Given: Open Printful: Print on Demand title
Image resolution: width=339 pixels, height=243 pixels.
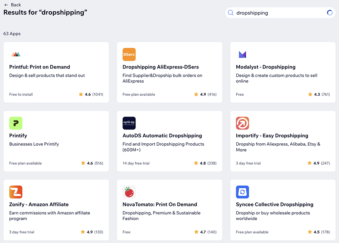Looking at the screenshot, I should tap(40, 67).
